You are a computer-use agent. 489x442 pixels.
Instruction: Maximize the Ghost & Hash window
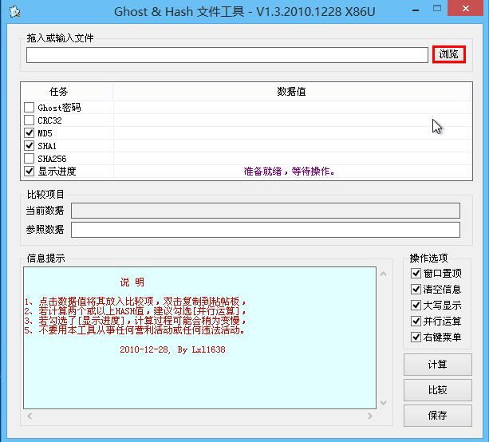coord(437,9)
